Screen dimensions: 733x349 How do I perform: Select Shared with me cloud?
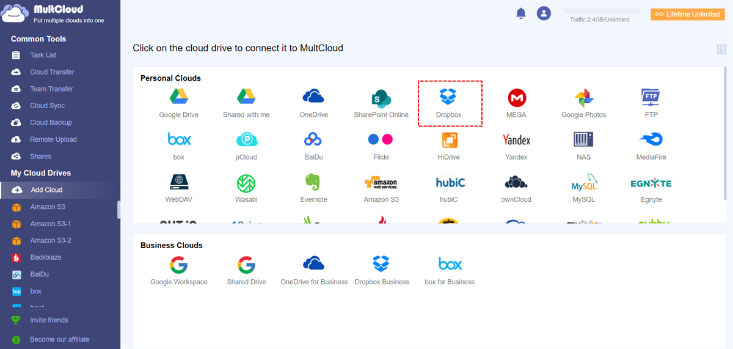(246, 103)
